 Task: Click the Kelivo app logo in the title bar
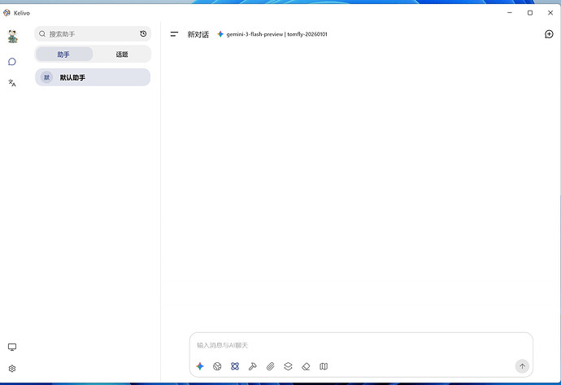click(7, 13)
